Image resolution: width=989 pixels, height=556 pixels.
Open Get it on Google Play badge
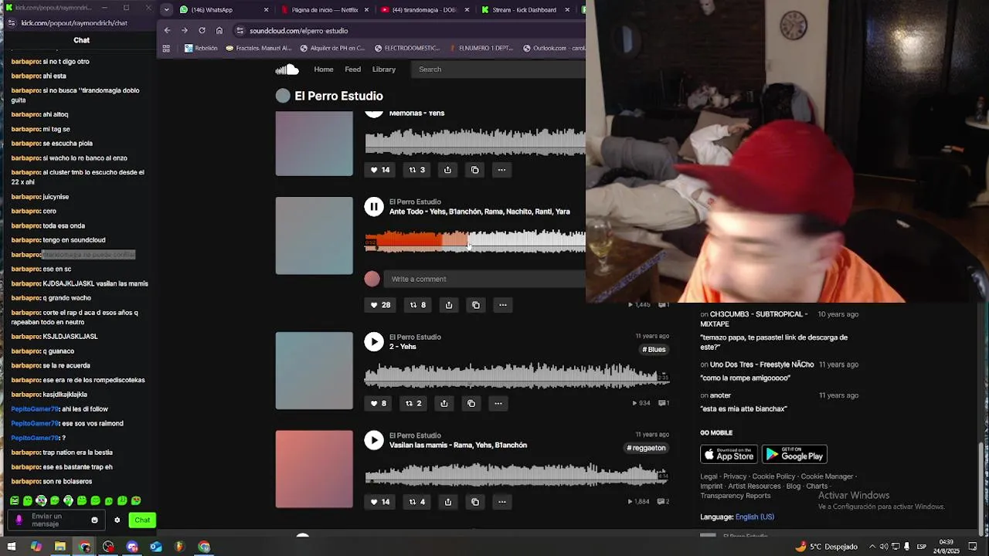click(x=794, y=454)
